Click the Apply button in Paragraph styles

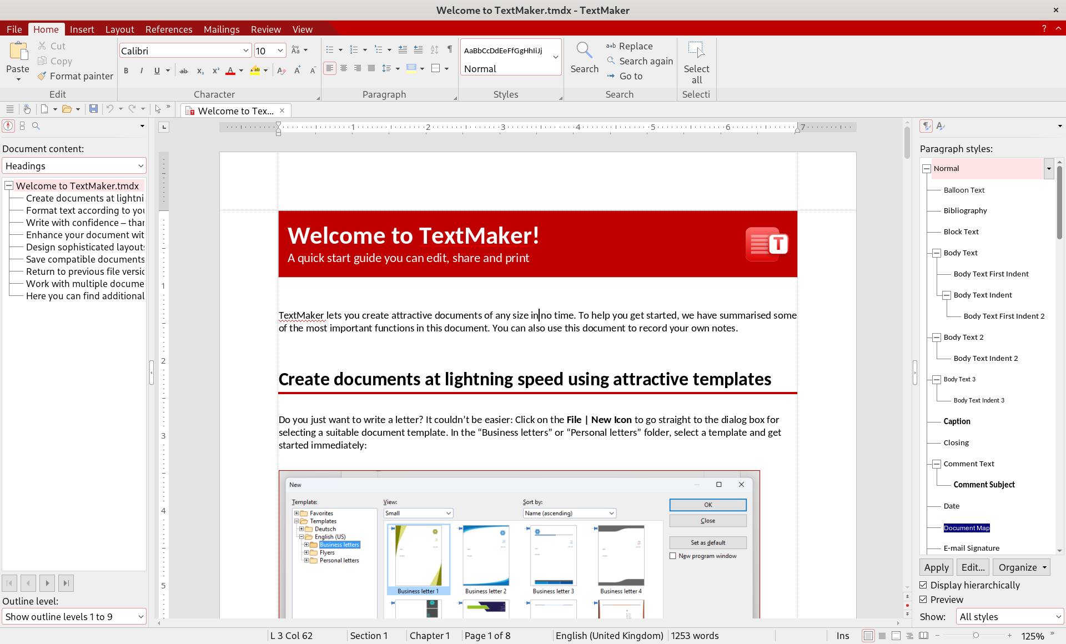coord(936,566)
